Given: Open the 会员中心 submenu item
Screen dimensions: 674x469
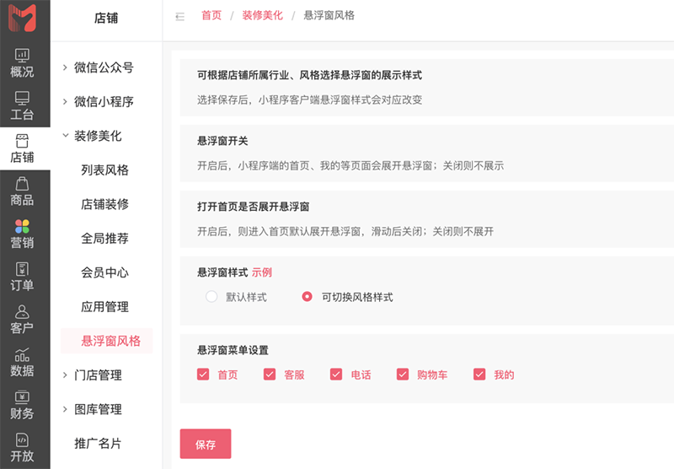Looking at the screenshot, I should (104, 272).
